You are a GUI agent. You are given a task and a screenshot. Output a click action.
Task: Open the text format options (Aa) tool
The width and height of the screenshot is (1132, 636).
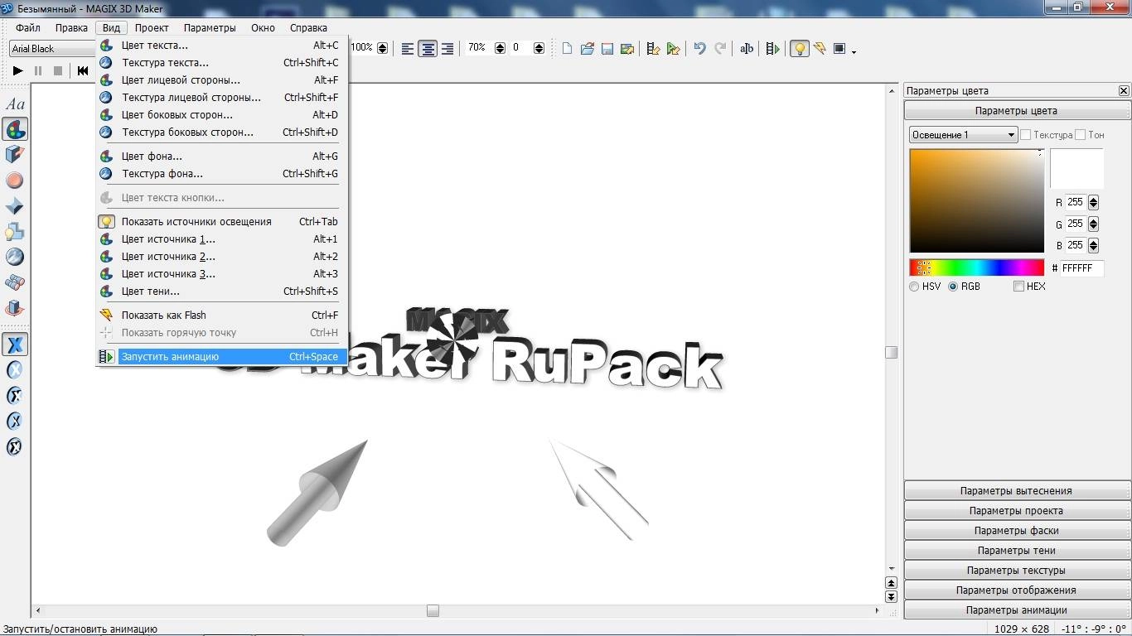pos(15,104)
